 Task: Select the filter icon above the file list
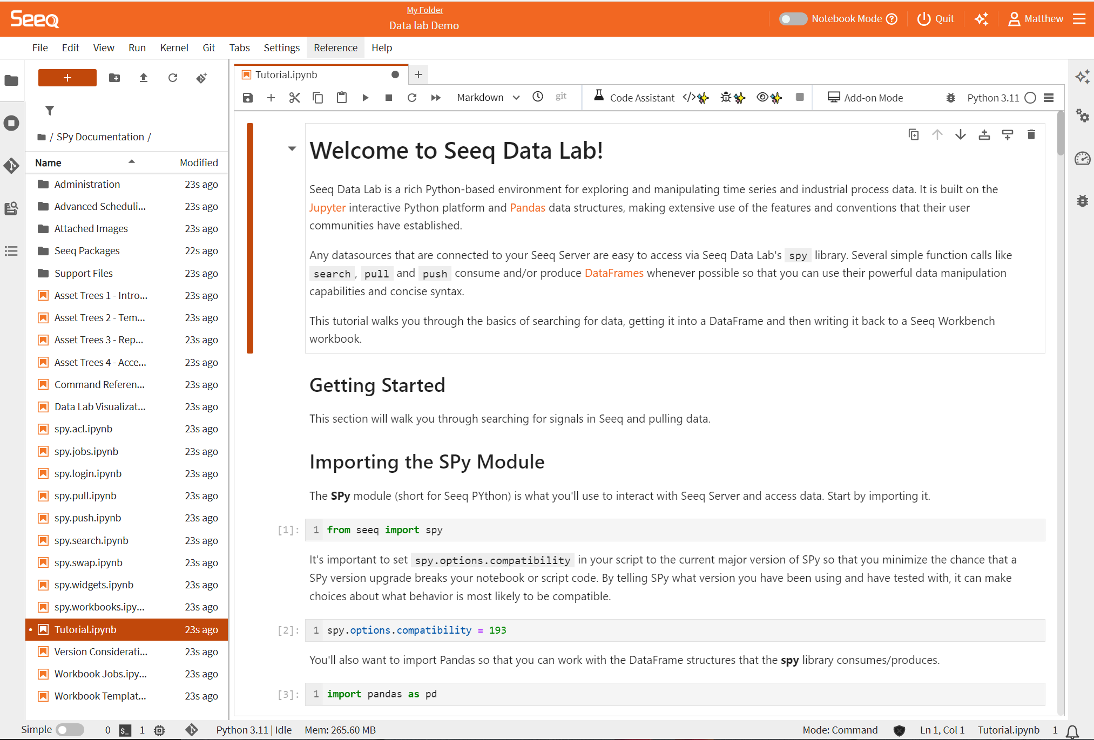(50, 111)
